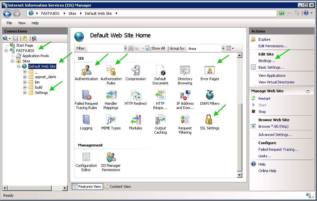The width and height of the screenshot is (317, 201).
Task: Open the View menu
Action: [22, 23]
